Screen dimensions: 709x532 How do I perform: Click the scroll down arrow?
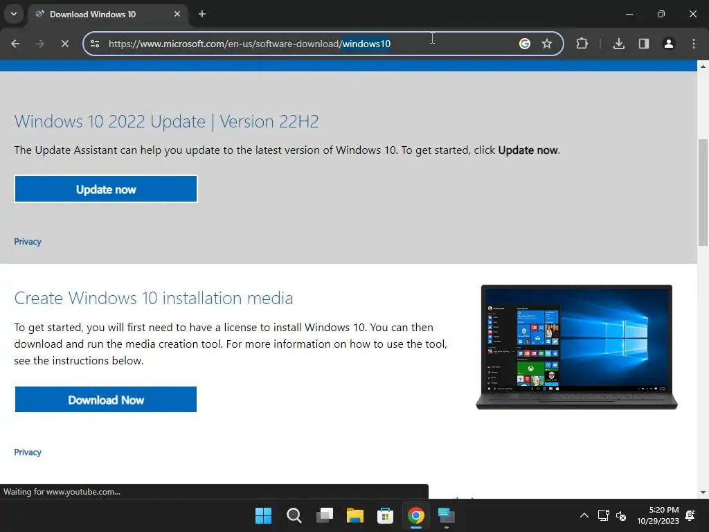tap(703, 493)
